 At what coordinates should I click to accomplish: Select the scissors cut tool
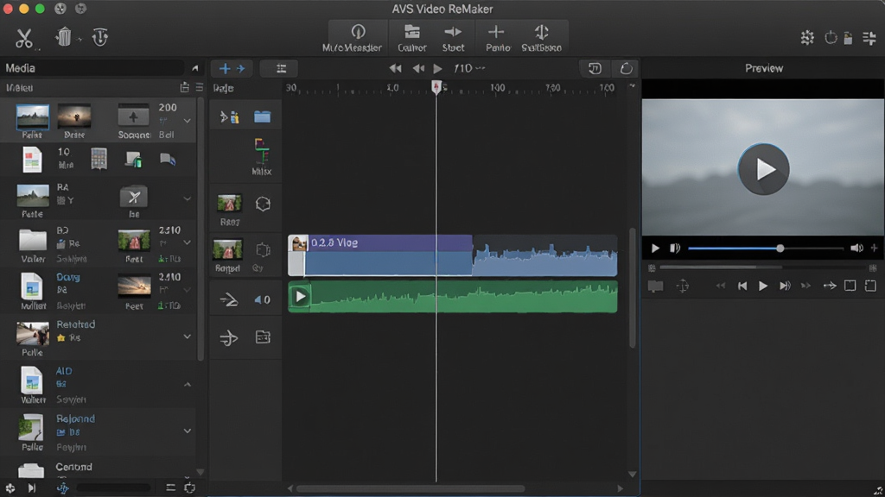pyautogui.click(x=23, y=38)
